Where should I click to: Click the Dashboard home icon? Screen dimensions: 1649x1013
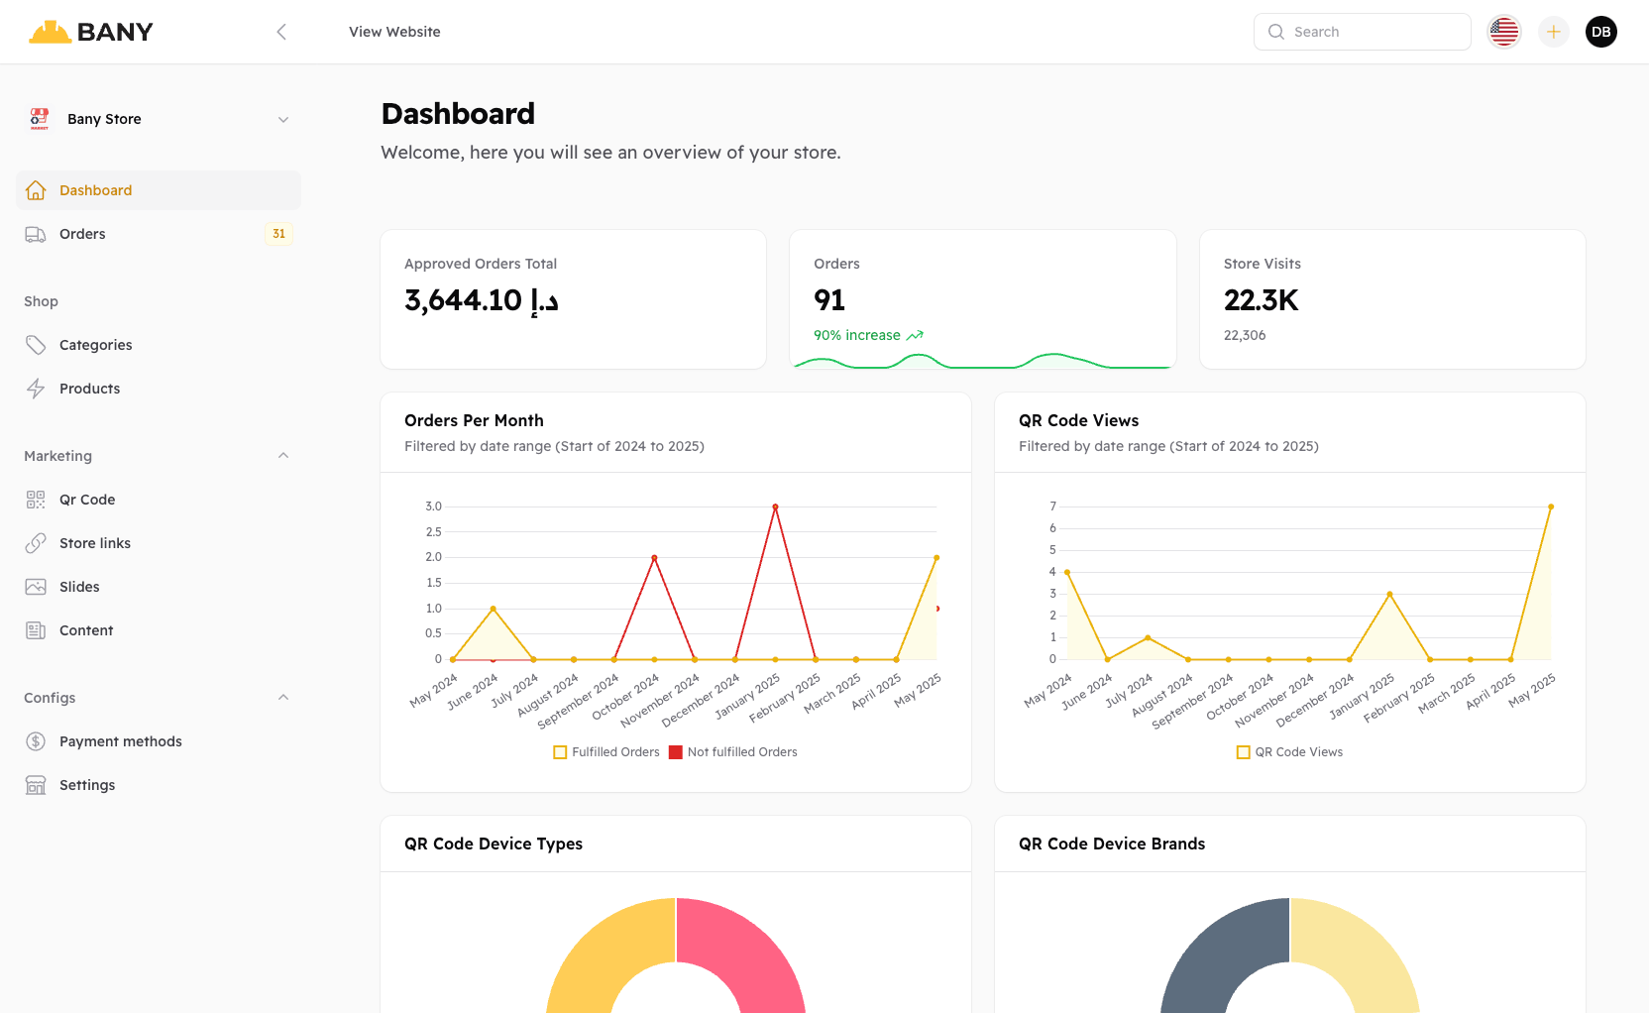coord(36,190)
